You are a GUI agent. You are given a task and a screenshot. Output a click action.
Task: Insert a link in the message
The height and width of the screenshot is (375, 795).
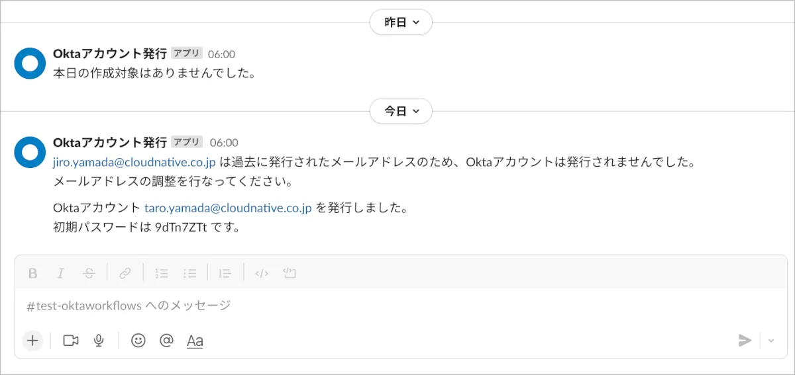coord(125,272)
